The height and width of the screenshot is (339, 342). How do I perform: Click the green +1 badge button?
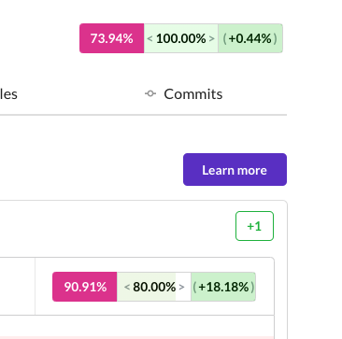pos(254,226)
